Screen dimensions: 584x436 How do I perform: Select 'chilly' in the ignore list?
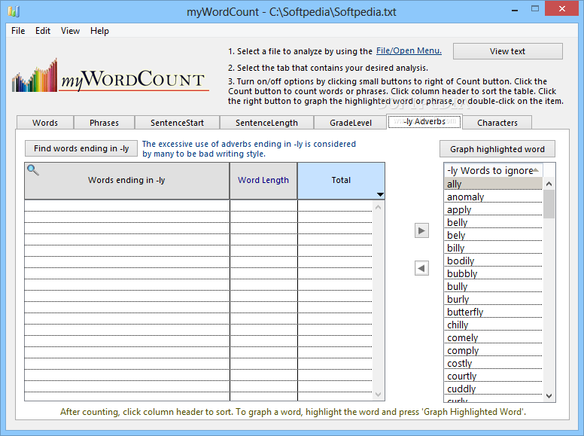click(x=493, y=325)
